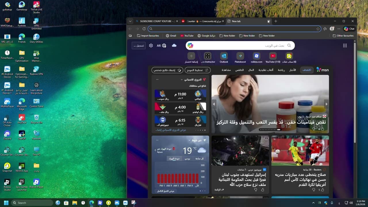Open the YouTube (110) shortcut tile
Image resolution: width=368 pixels, height=207 pixels.
coord(273,57)
